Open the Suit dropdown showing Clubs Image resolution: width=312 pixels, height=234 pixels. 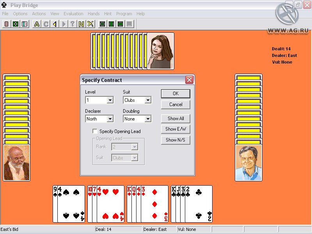(x=148, y=100)
